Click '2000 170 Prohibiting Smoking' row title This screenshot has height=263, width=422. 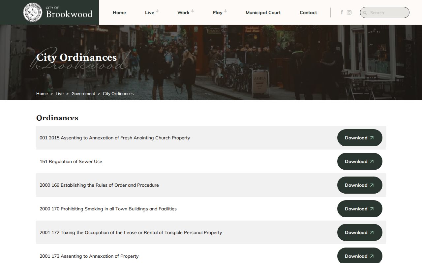[x=108, y=209]
